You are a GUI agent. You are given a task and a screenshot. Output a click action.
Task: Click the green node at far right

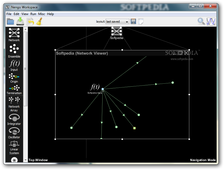(x=173, y=83)
